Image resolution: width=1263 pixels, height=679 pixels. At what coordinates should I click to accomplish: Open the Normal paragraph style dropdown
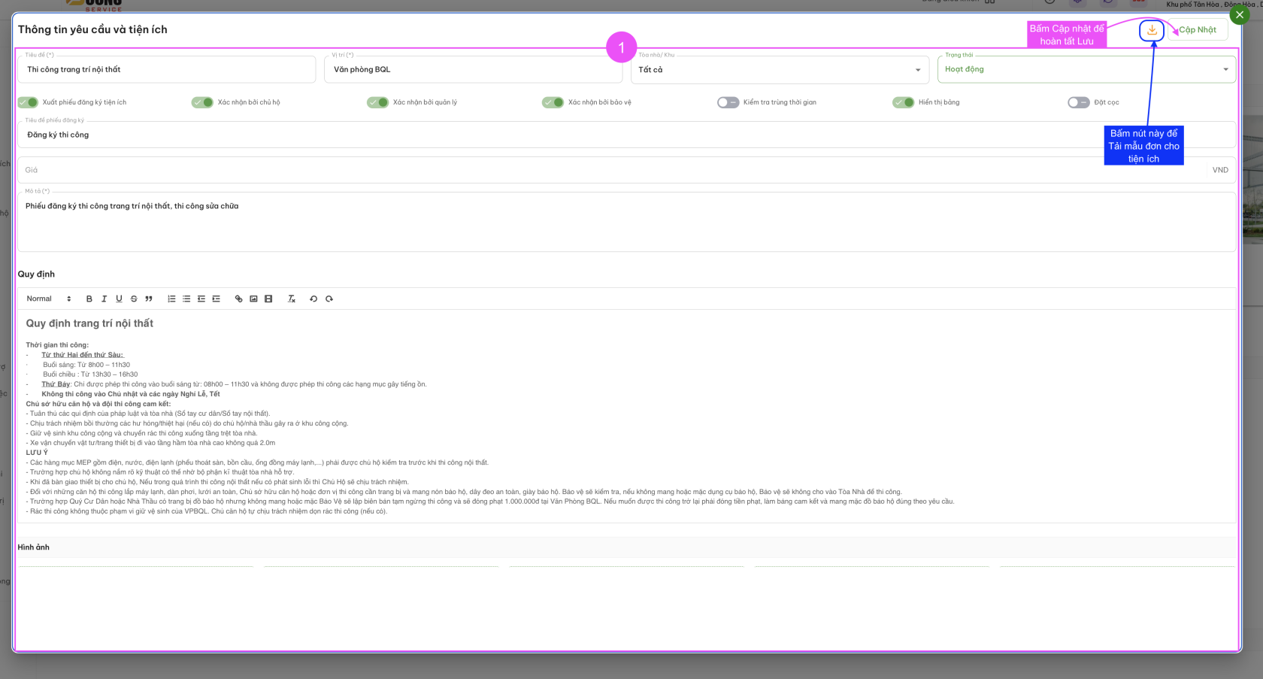49,299
